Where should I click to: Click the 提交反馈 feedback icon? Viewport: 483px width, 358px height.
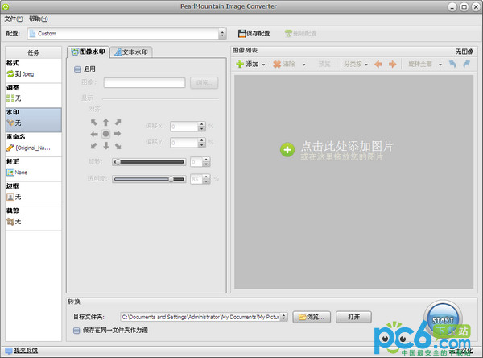coord(9,351)
